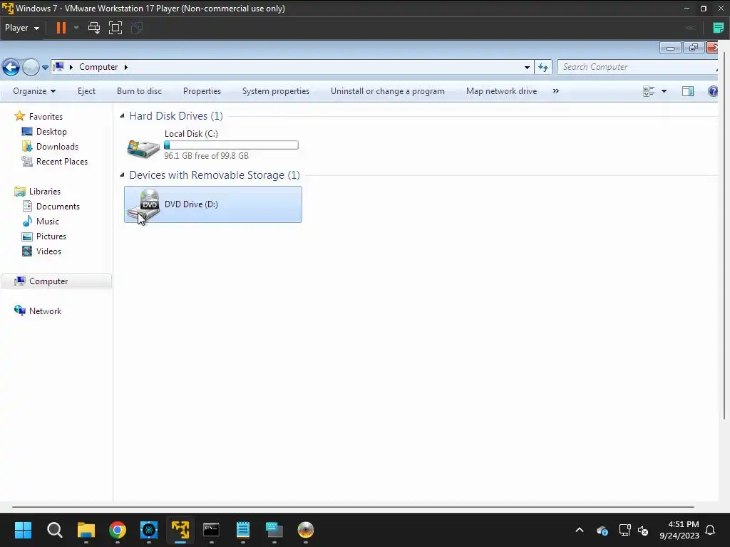Open the Organize menu
Image resolution: width=730 pixels, height=547 pixels.
coord(34,91)
